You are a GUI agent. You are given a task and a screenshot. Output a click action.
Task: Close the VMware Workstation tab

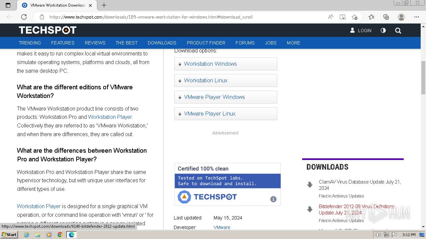point(90,5)
